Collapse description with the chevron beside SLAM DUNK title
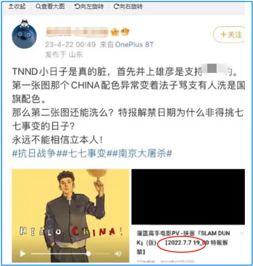253x266 pixels. click(x=242, y=233)
